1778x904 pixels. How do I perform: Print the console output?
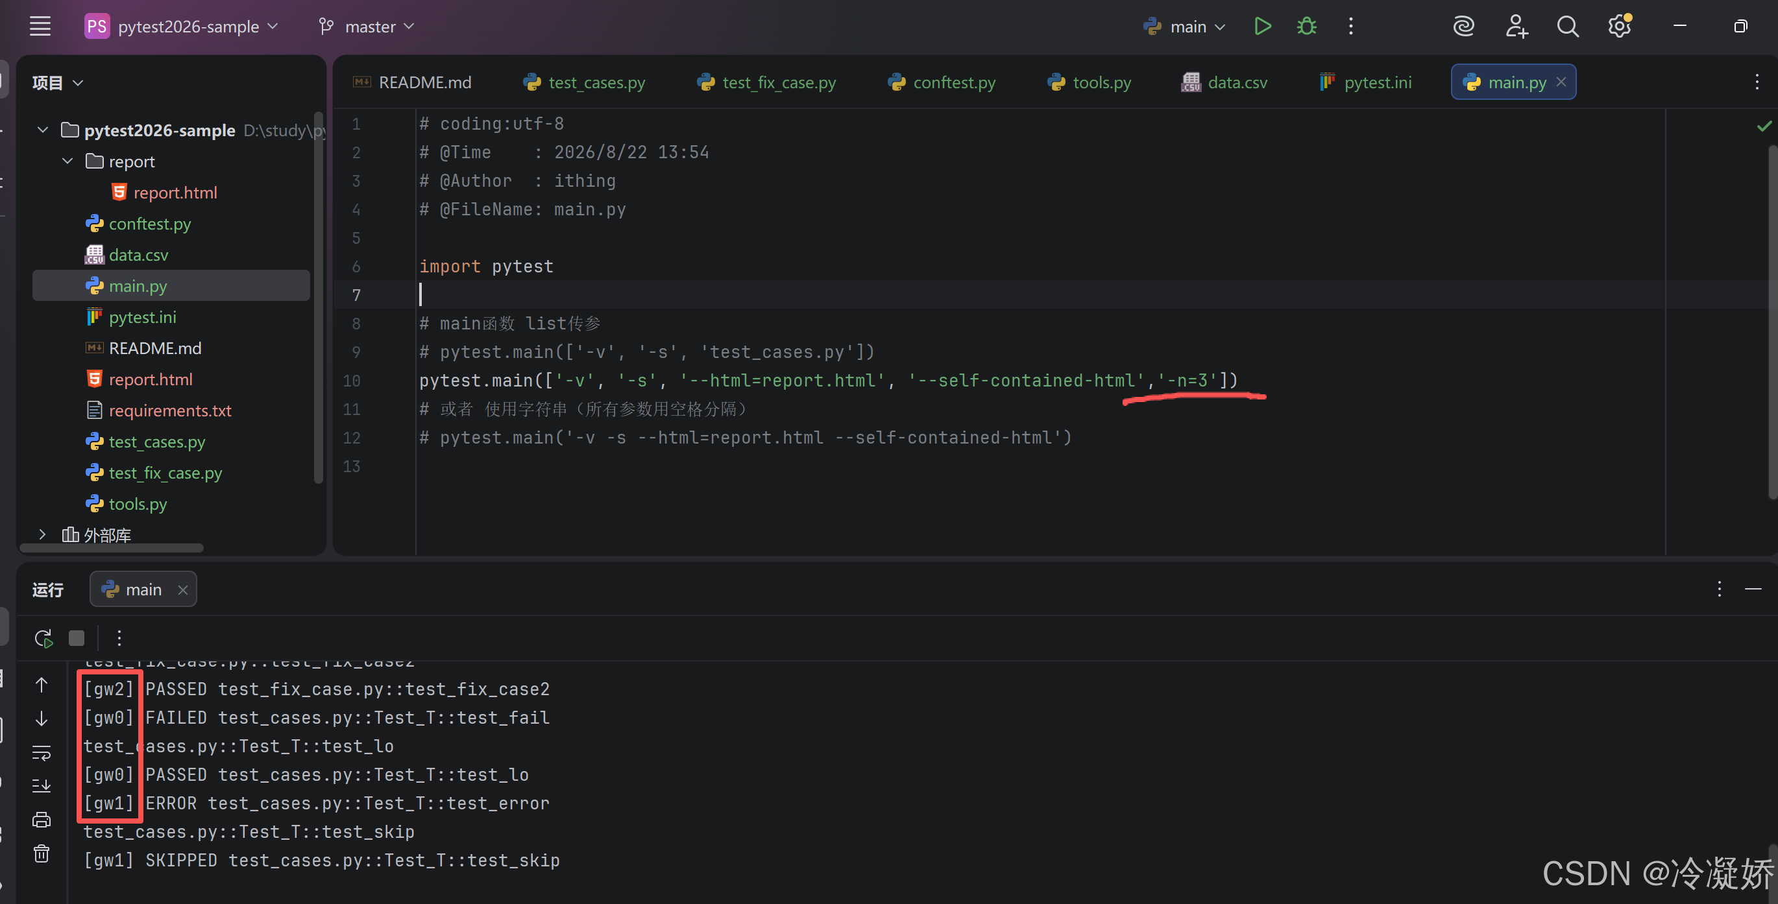click(x=42, y=819)
